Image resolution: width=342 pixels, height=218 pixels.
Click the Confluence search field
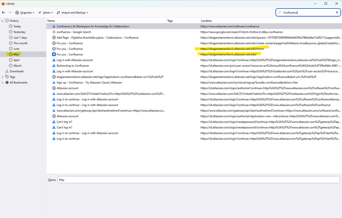pos(308,12)
